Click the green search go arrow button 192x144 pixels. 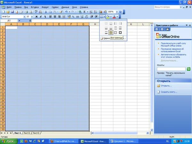pyautogui.click(x=188, y=69)
